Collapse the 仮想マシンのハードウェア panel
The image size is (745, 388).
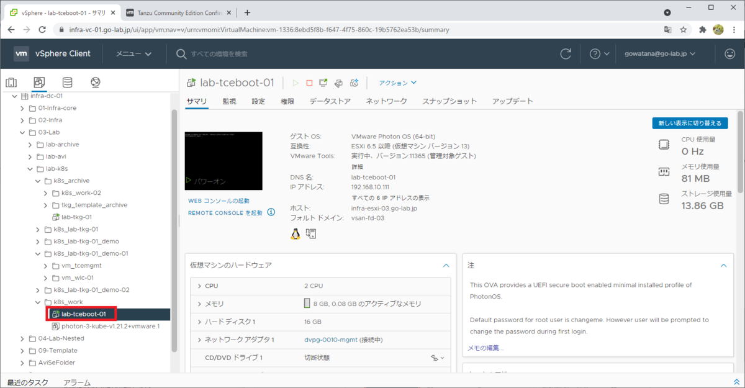[446, 265]
